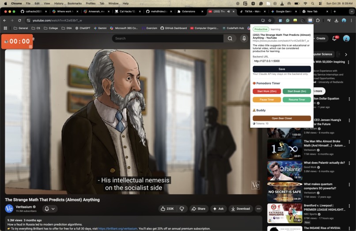Screen dimensions: 356x231
Task: Open the YouTube account avatar menu
Action: (x=346, y=38)
